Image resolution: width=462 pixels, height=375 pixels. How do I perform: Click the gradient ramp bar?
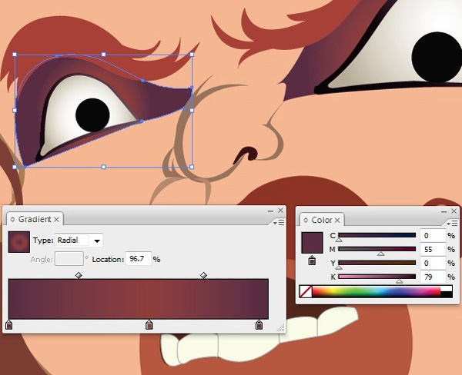point(139,299)
